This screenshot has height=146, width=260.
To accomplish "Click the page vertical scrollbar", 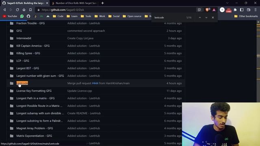I will point(258,61).
